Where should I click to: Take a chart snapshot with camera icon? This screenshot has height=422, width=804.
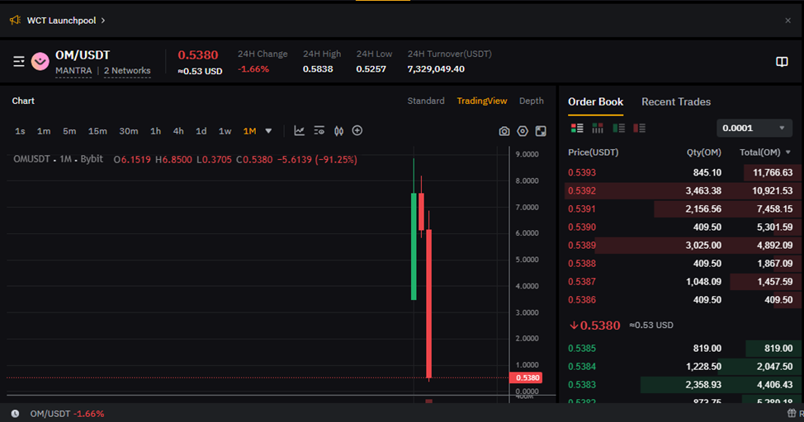click(504, 132)
